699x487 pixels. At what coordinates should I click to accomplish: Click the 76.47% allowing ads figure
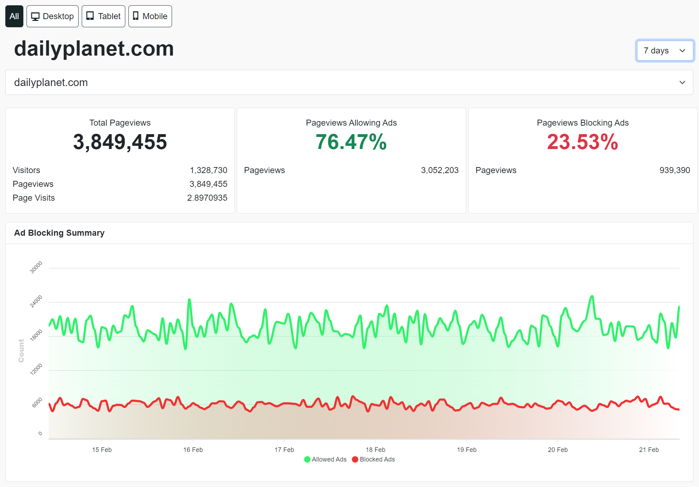point(351,142)
